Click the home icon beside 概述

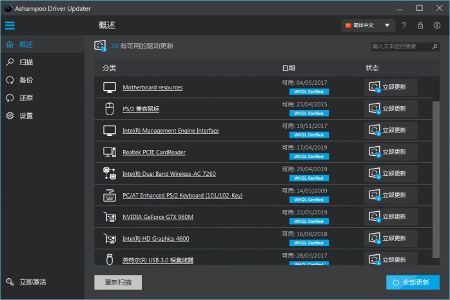[10, 44]
